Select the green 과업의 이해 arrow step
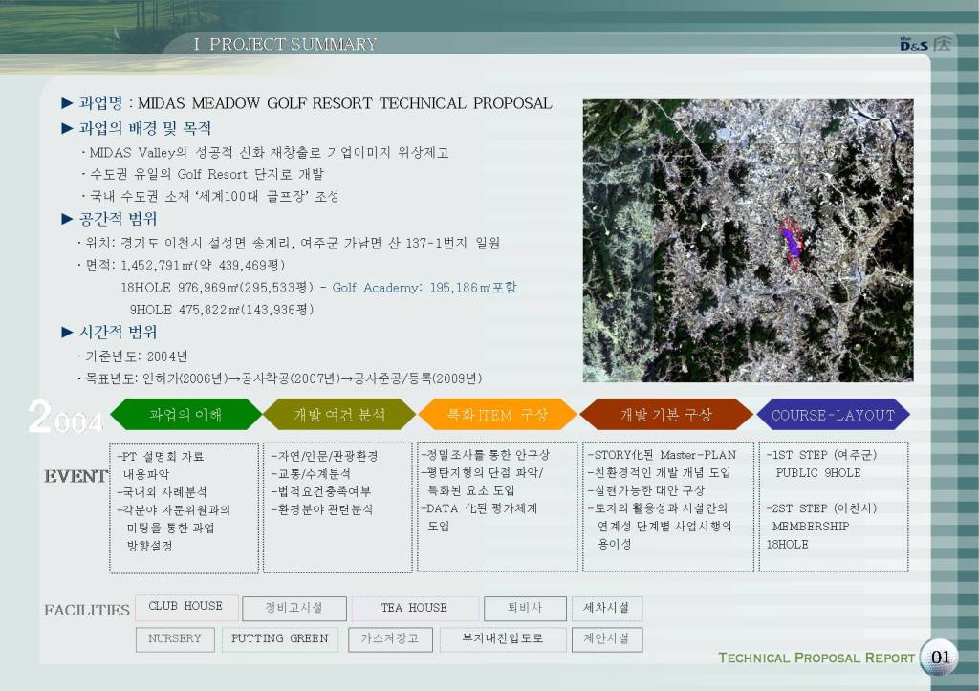Viewport: 979px width, 691px height. (185, 415)
